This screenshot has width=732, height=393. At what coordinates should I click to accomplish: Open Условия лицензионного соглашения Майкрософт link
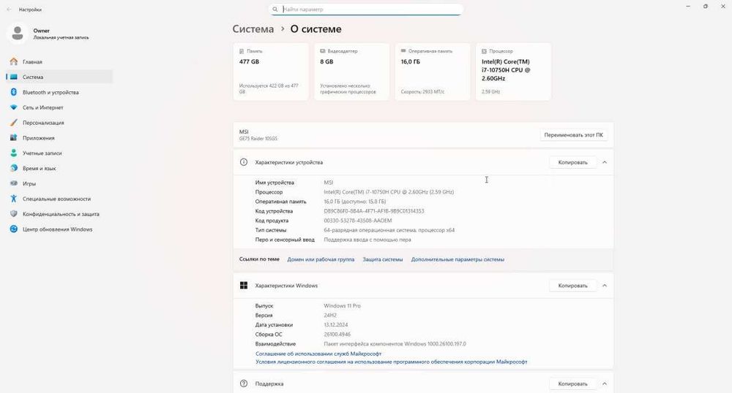pyautogui.click(x=391, y=362)
